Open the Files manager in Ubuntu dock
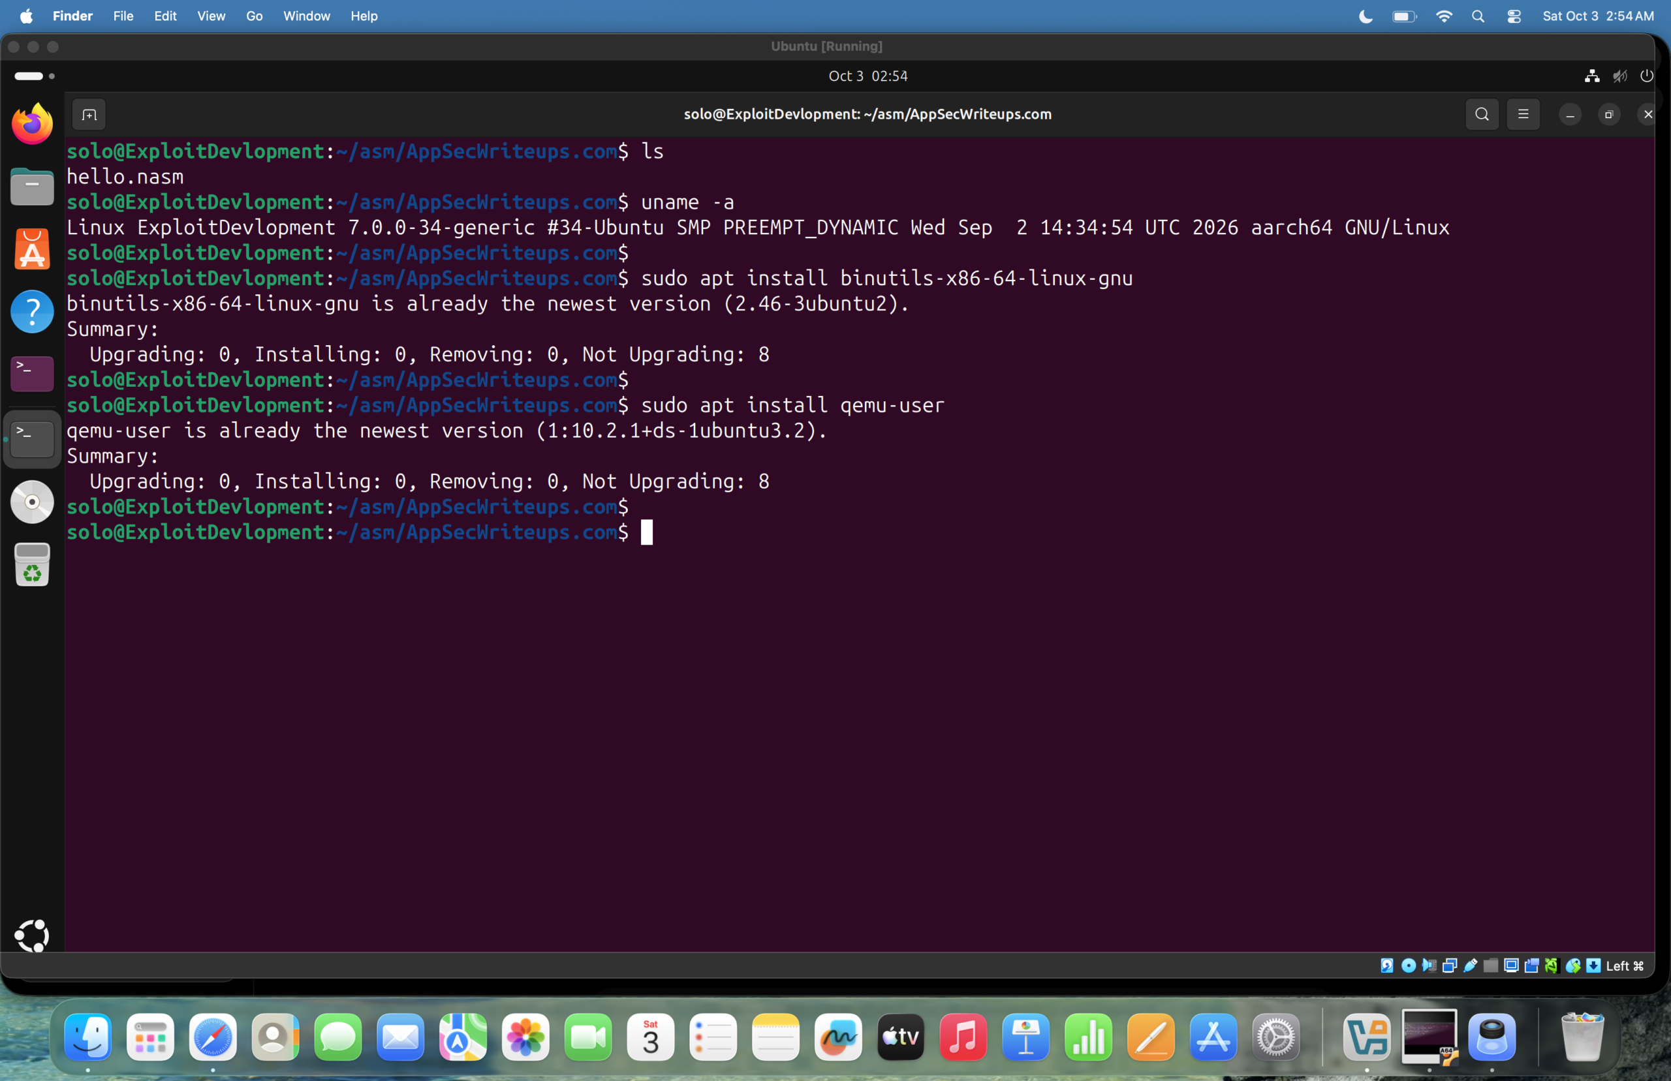This screenshot has width=1671, height=1081. 32,187
